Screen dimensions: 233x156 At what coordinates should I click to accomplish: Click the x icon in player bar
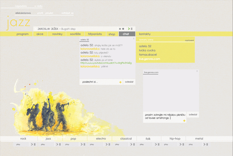[x=120, y=29]
